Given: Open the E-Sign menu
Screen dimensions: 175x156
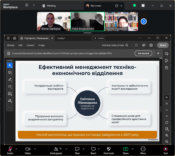Looking at the screenshot, I should coord(42,45).
